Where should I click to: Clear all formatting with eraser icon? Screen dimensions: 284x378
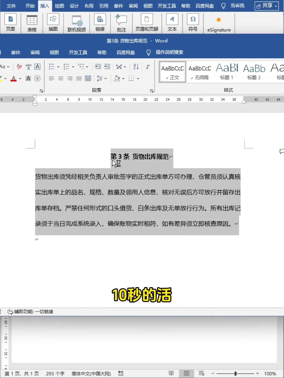click(19, 67)
